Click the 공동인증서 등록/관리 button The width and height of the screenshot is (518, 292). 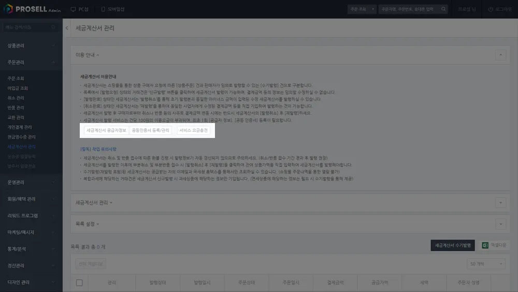pyautogui.click(x=150, y=130)
